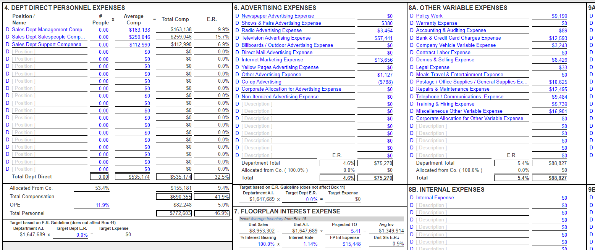595x250 pixels.
Task: Open Yellow Pages Advertising Expense link
Action: coord(280,67)
